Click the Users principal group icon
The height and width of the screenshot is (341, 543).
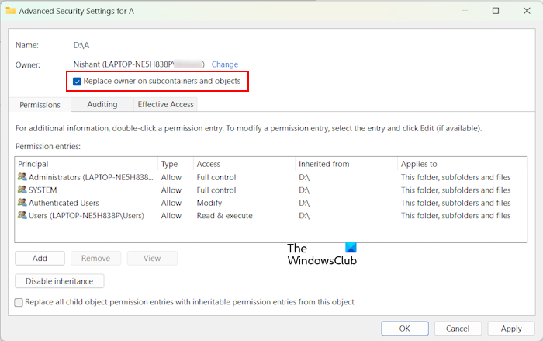point(22,215)
